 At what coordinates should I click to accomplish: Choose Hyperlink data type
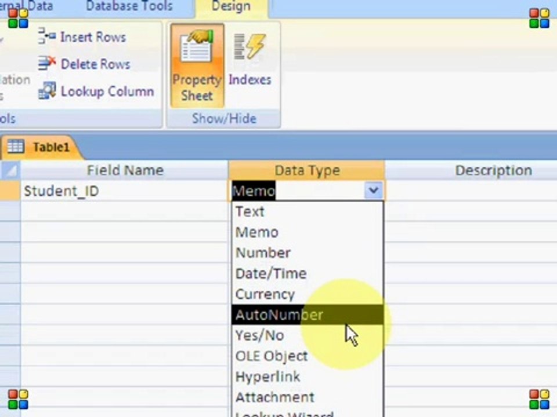(308, 376)
